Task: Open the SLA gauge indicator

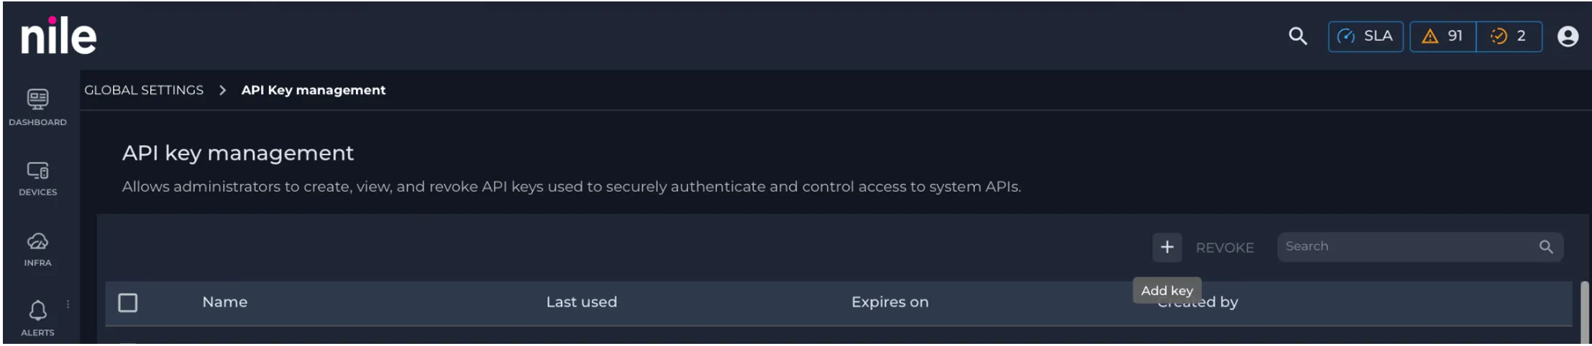Action: coord(1365,36)
